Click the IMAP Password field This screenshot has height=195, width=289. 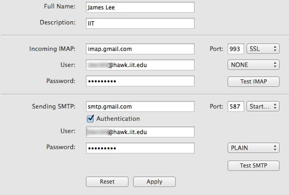click(x=140, y=81)
